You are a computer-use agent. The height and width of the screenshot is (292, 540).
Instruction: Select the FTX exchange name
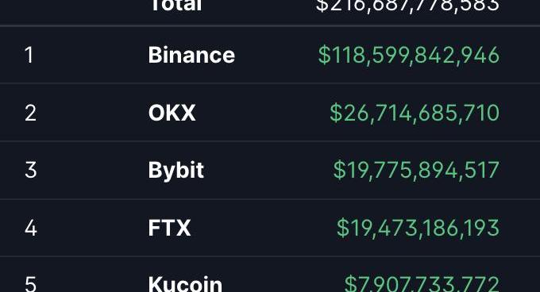tap(169, 228)
